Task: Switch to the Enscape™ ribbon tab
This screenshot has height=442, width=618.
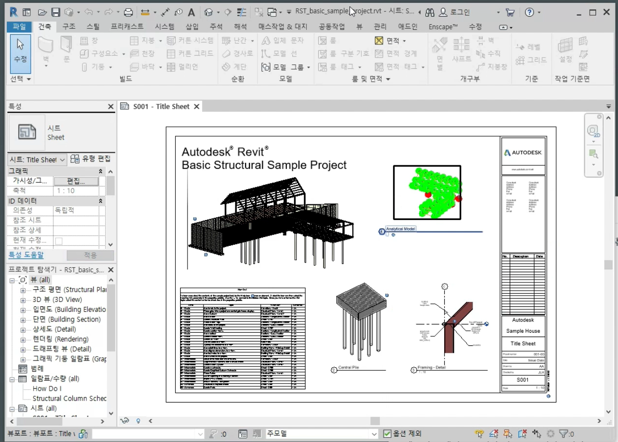Action: click(443, 27)
